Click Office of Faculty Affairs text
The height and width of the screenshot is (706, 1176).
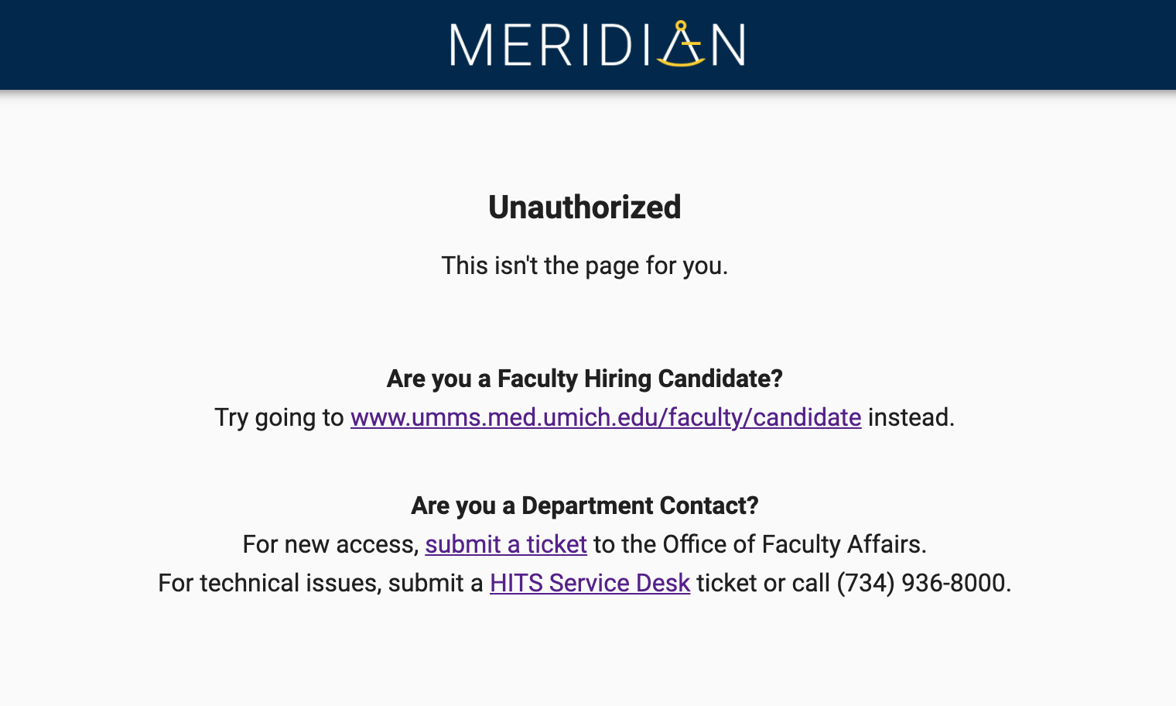[x=793, y=544]
